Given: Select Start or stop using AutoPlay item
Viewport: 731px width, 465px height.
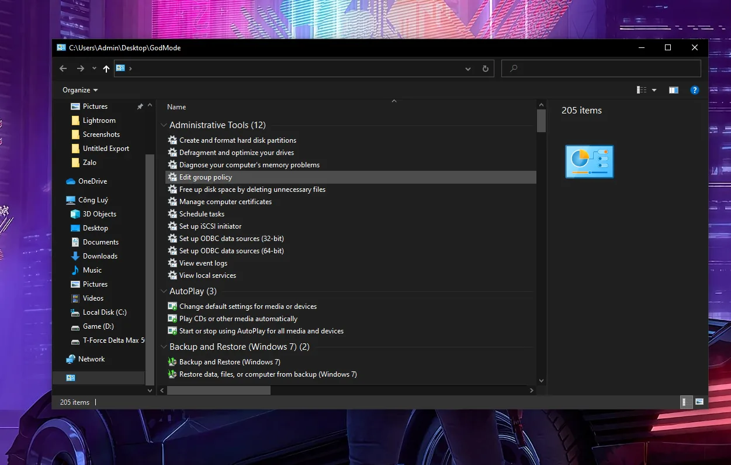Looking at the screenshot, I should click(x=261, y=331).
